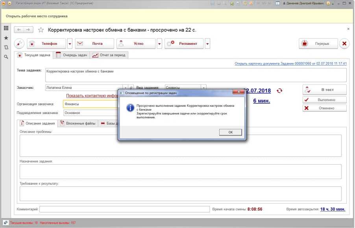Click the red X button next to Перерыв
This screenshot has width=355, height=228.
(344, 44)
